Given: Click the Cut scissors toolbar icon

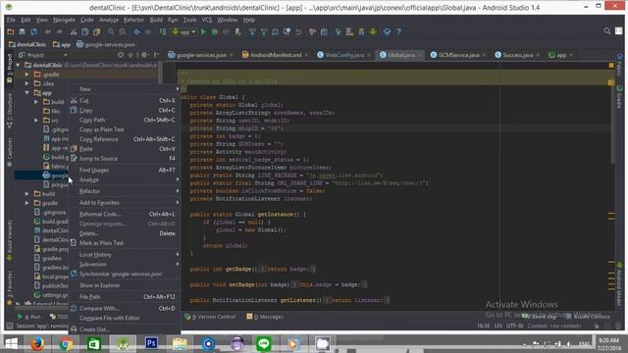Looking at the screenshot, I should (x=74, y=31).
